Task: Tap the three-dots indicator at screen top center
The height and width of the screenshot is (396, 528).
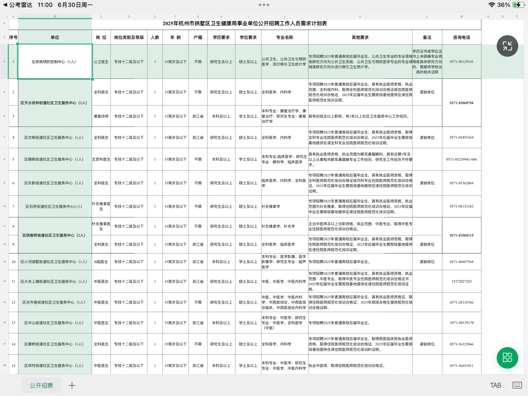Action: coord(264,5)
